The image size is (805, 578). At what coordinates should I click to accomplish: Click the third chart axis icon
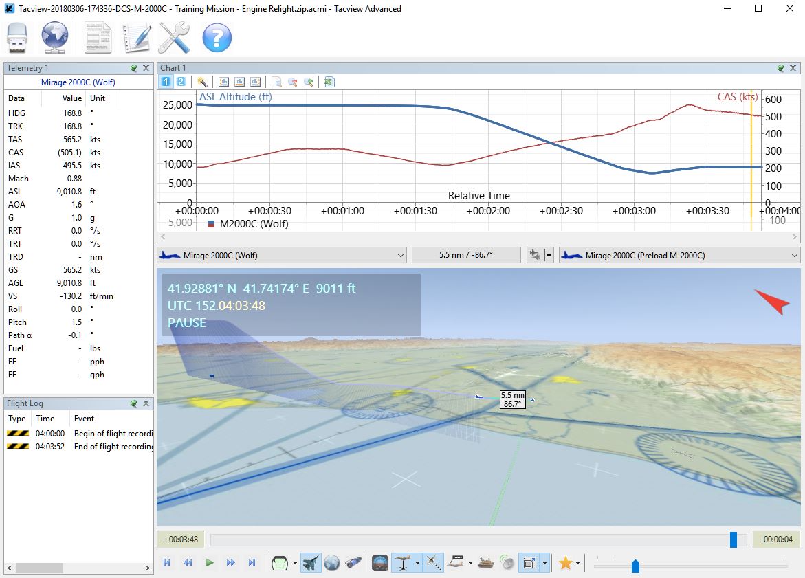tap(255, 82)
